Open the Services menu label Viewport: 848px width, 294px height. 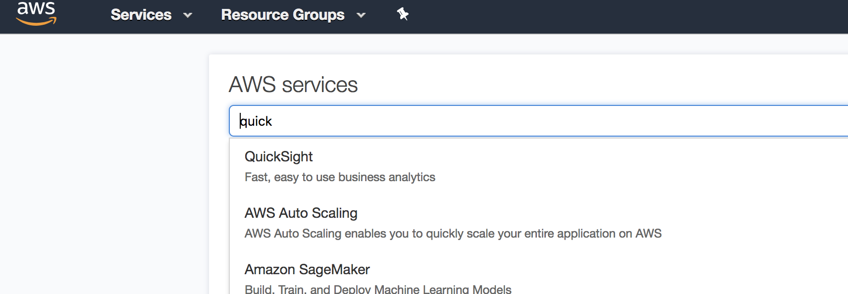[x=141, y=15]
